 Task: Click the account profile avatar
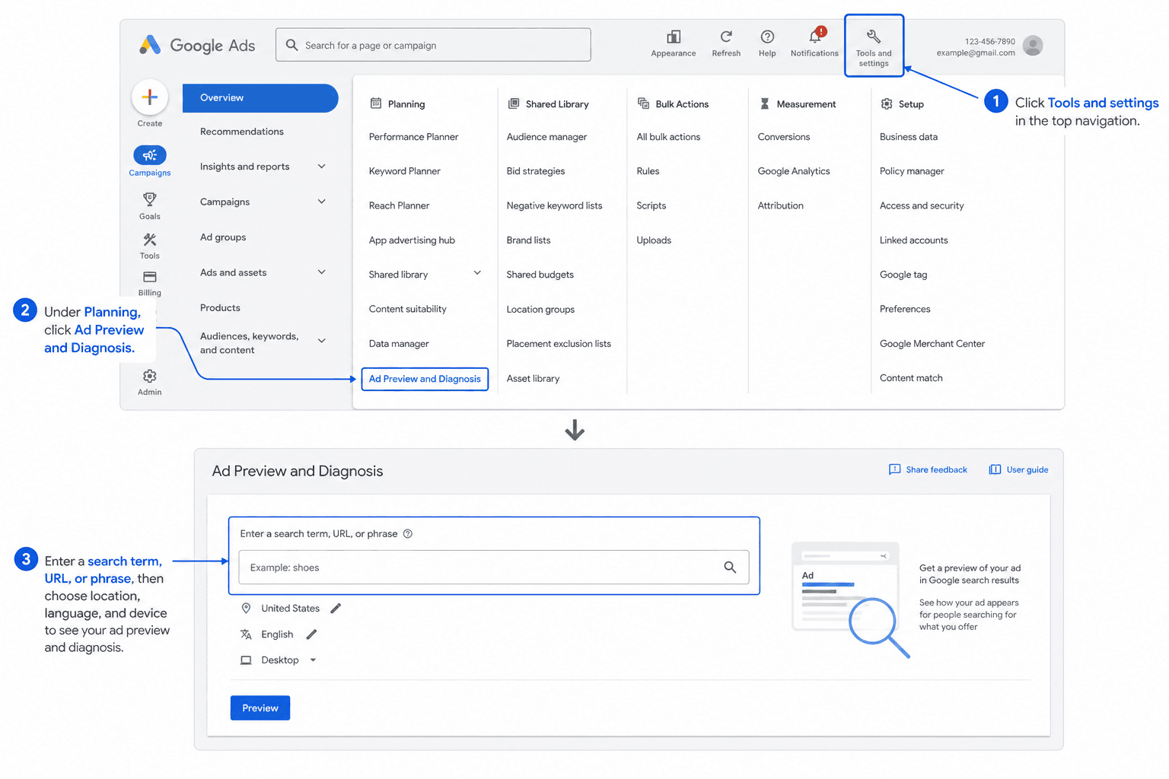pyautogui.click(x=1033, y=46)
